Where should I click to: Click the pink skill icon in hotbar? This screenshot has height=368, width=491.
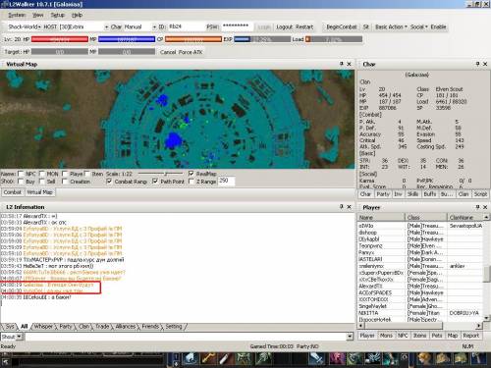(337, 358)
